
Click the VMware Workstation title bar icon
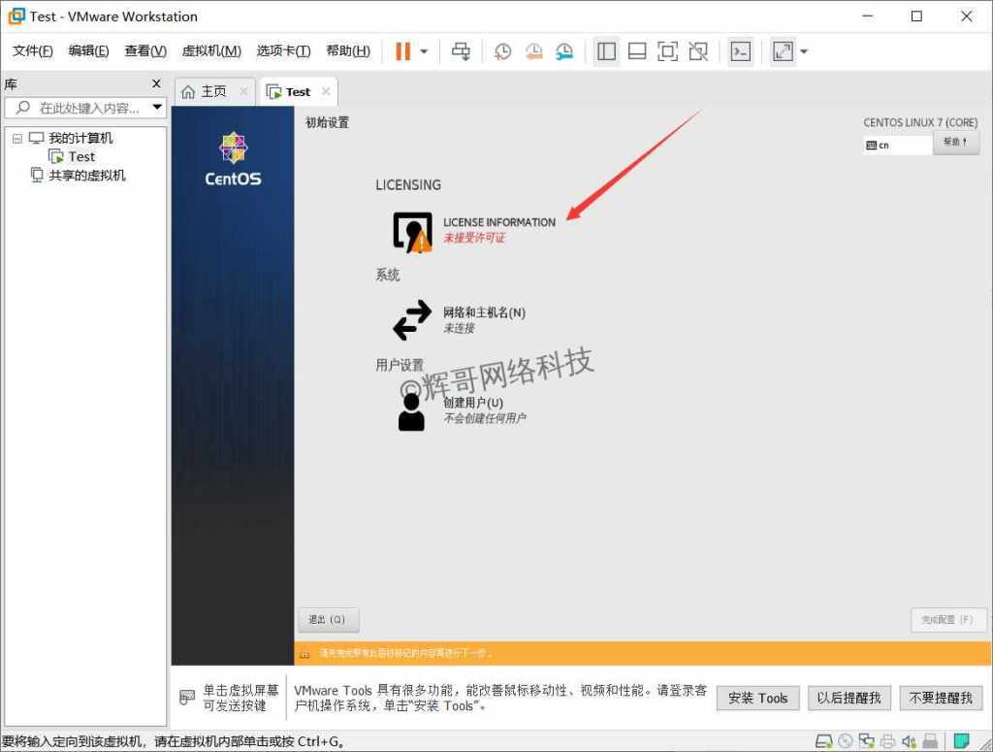click(16, 16)
